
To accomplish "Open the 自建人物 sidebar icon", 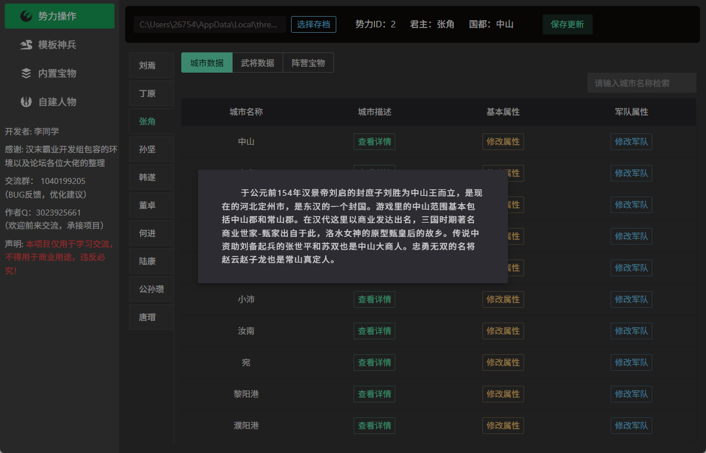I will click(x=26, y=102).
